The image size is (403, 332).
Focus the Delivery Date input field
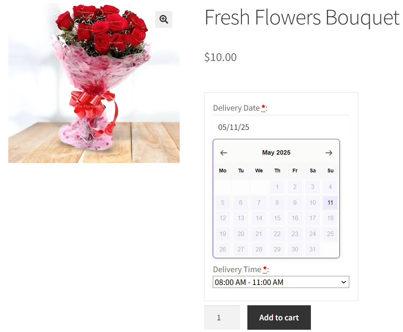[281, 127]
